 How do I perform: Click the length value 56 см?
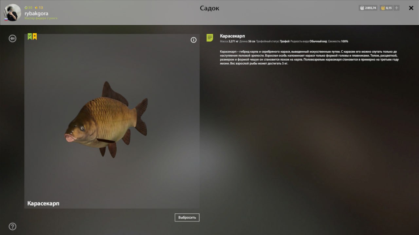252,42
